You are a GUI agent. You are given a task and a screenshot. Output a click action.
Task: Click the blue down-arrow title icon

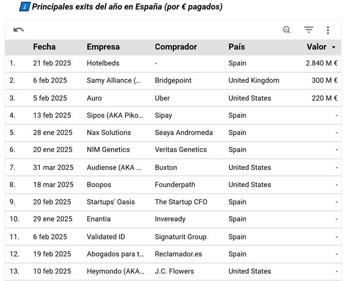click(24, 7)
